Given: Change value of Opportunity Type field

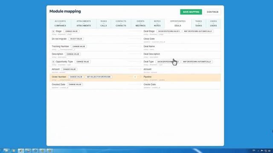Looking at the screenshot, I should (x=83, y=62).
